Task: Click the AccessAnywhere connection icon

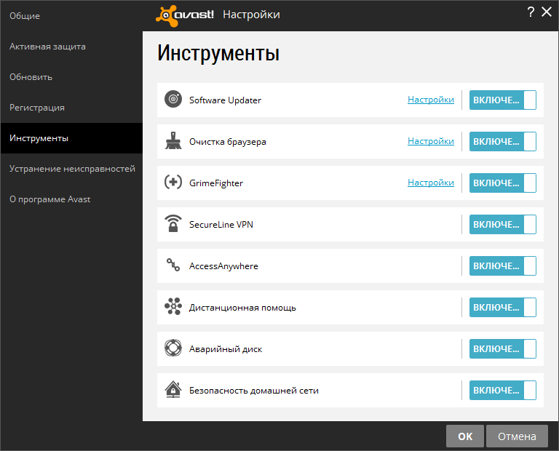Action: [173, 265]
